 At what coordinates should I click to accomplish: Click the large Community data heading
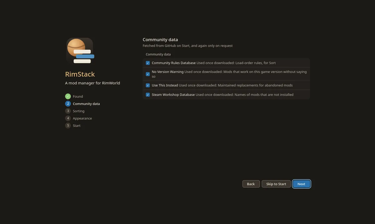160,40
